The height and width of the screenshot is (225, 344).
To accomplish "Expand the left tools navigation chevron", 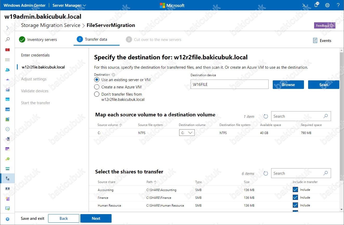I will tap(7, 28).
